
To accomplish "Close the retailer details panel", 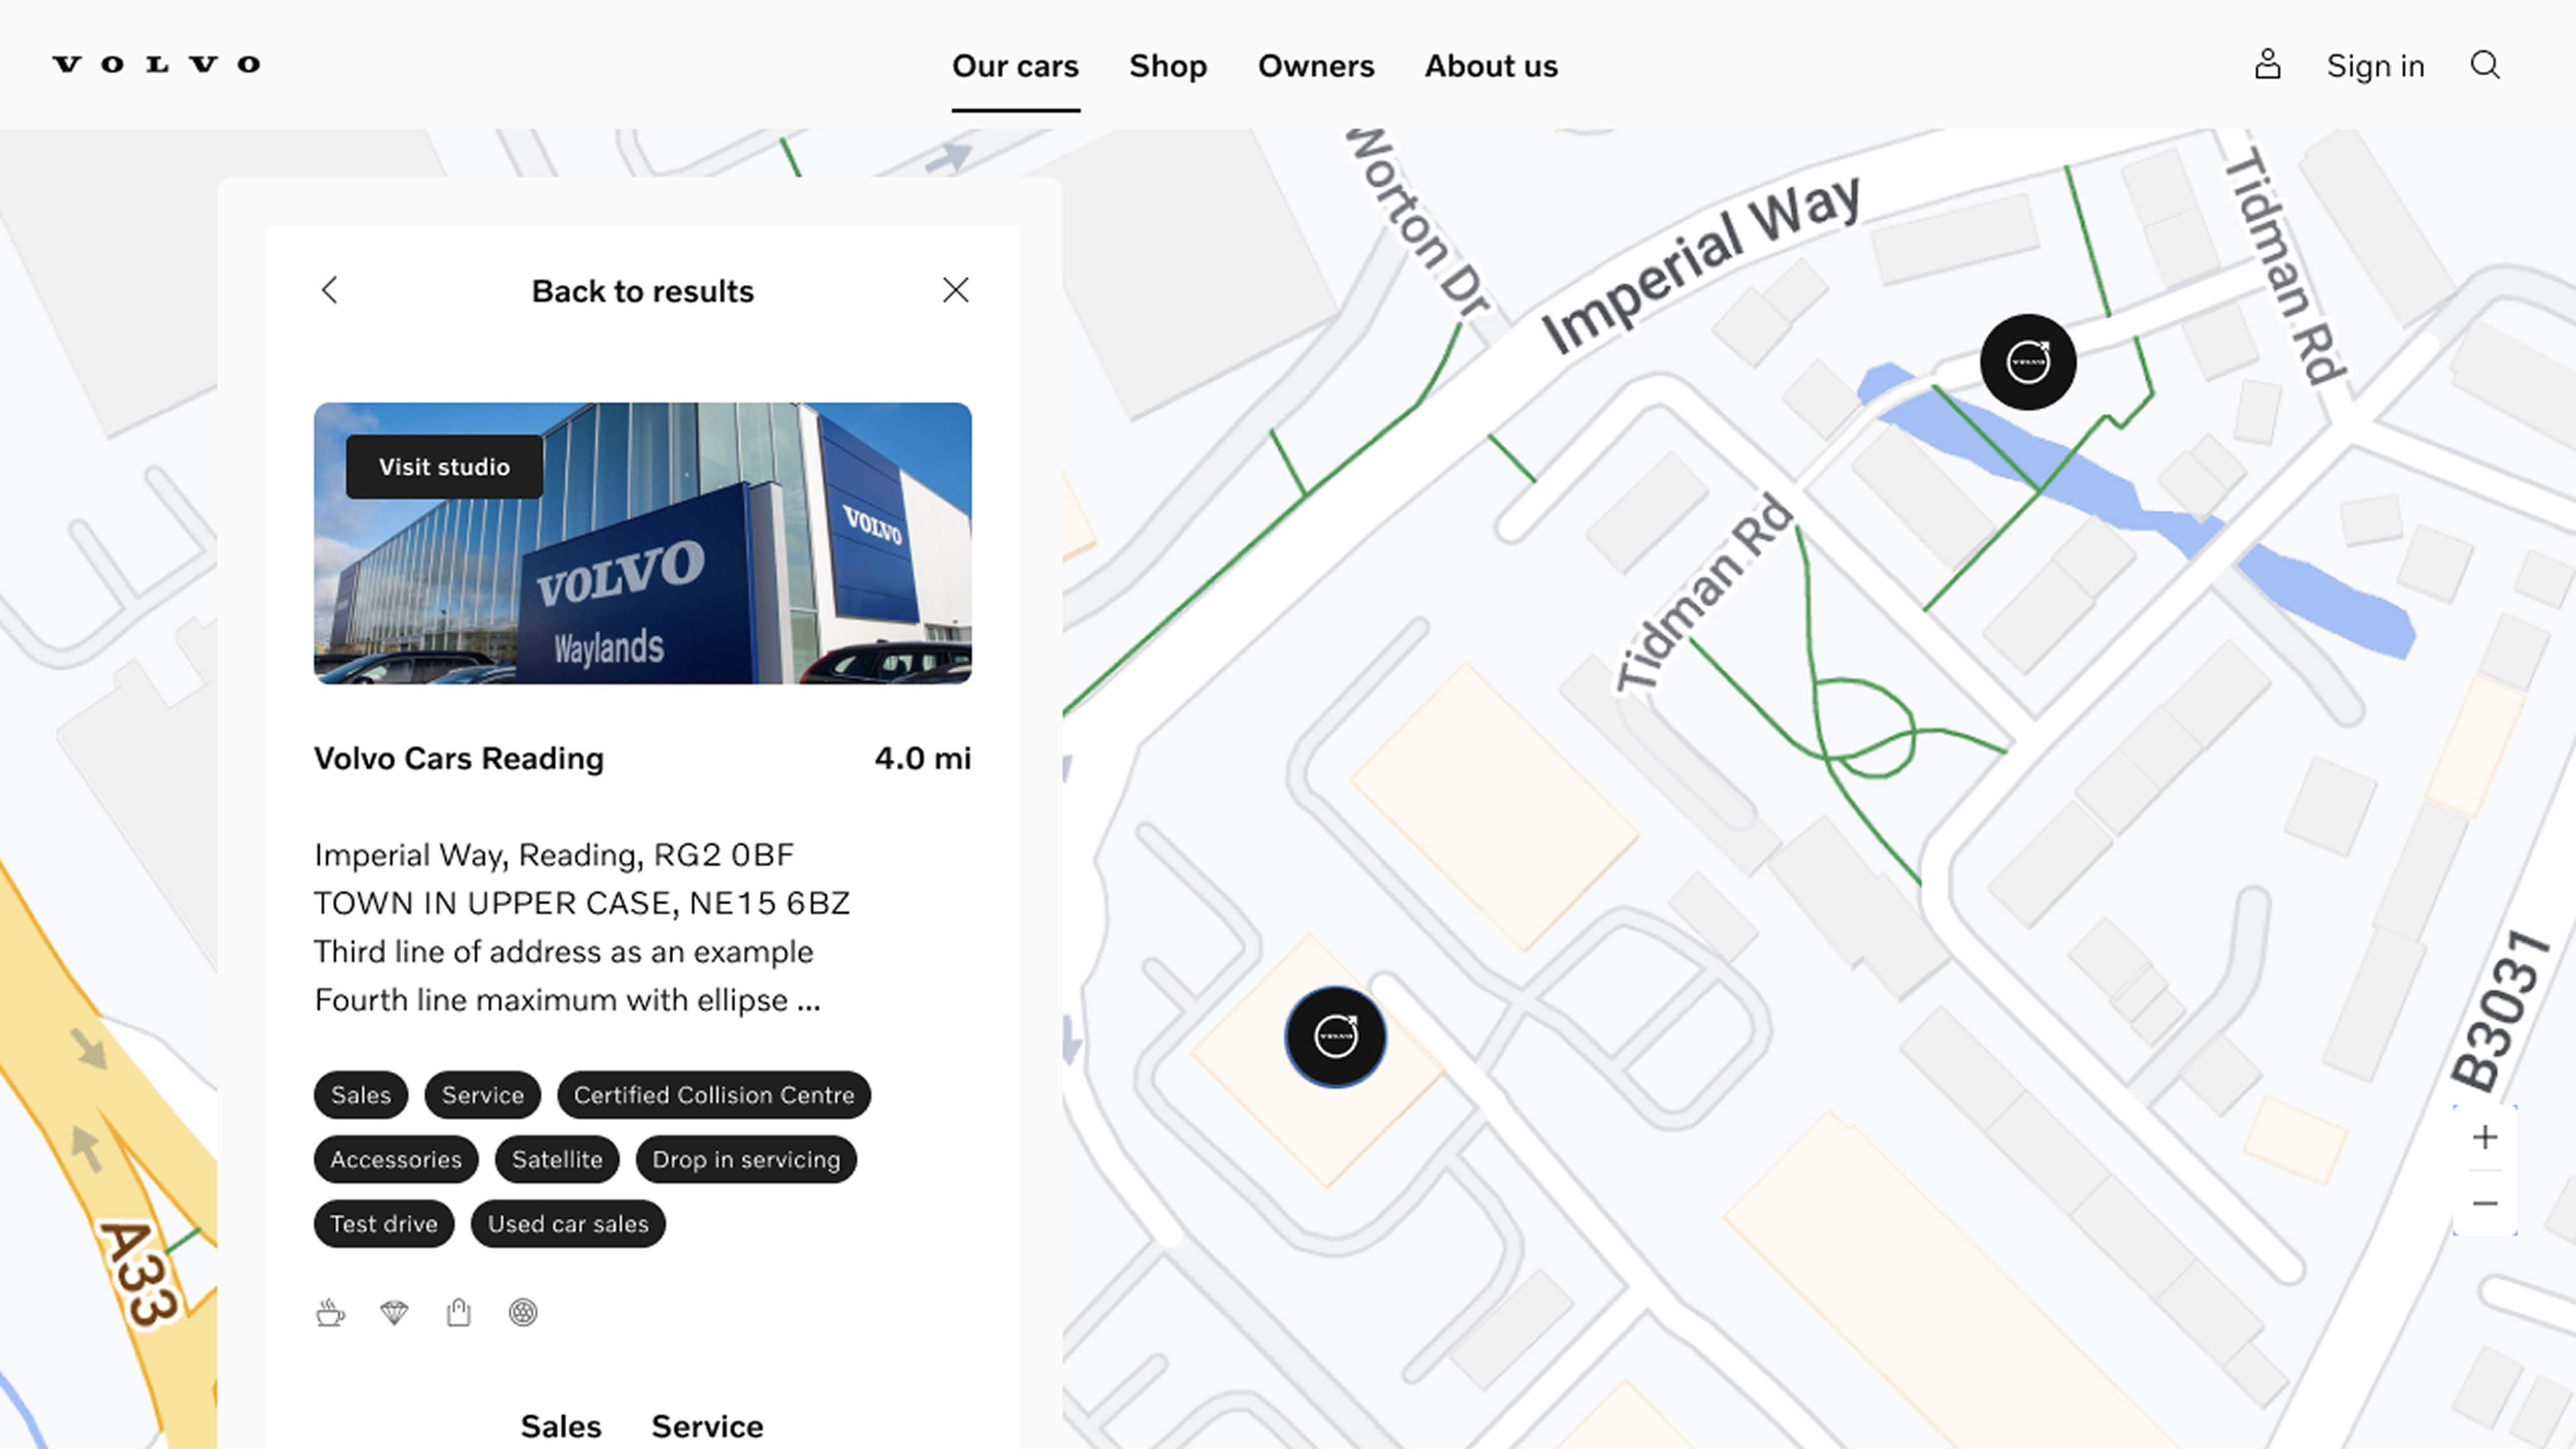I will click(x=956, y=290).
